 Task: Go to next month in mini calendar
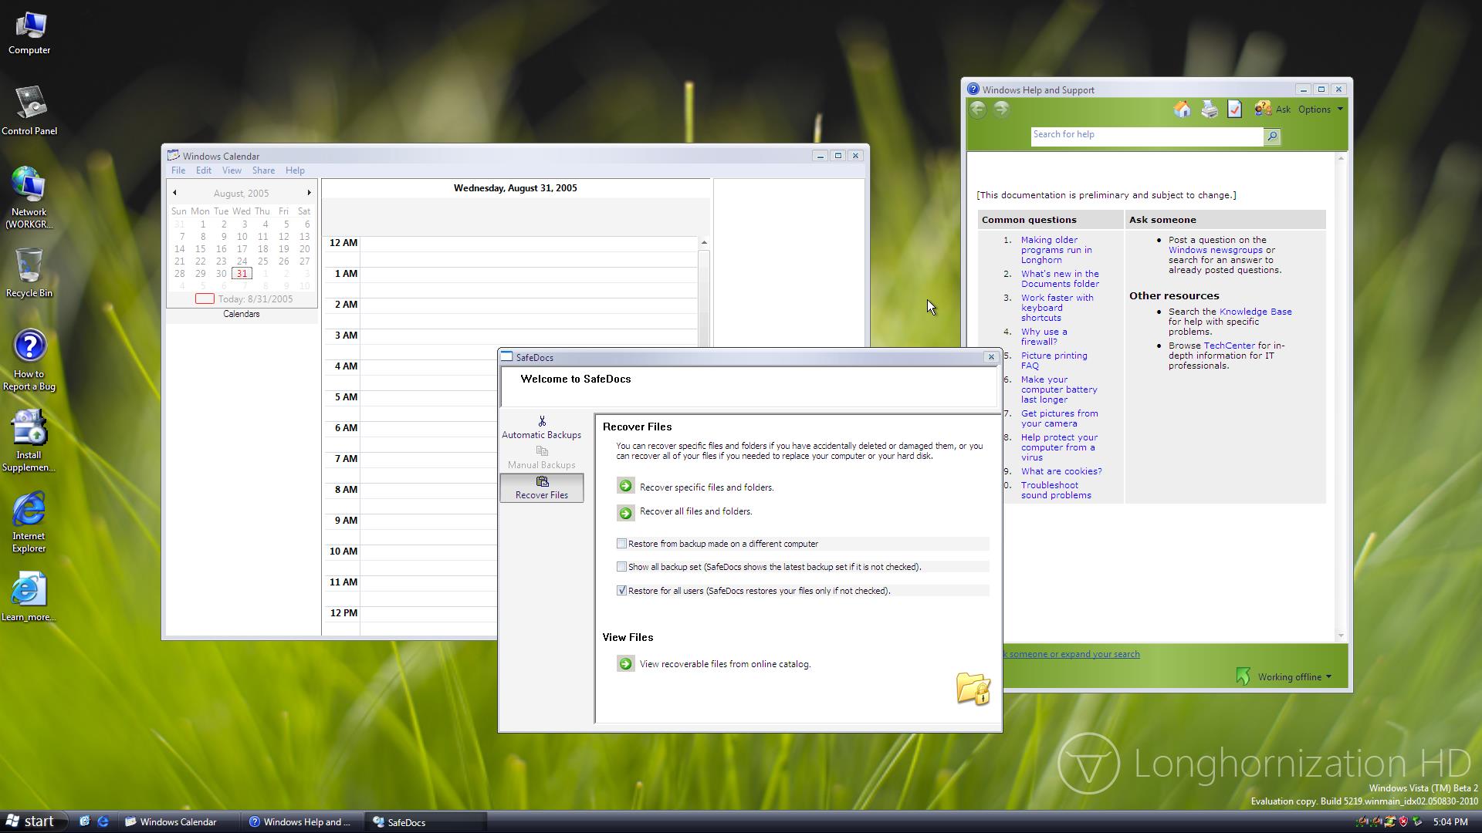[x=309, y=193]
